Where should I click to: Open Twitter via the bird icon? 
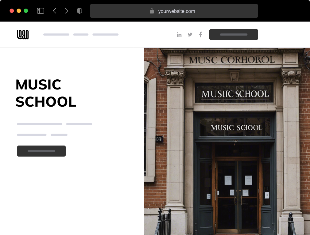pyautogui.click(x=190, y=35)
